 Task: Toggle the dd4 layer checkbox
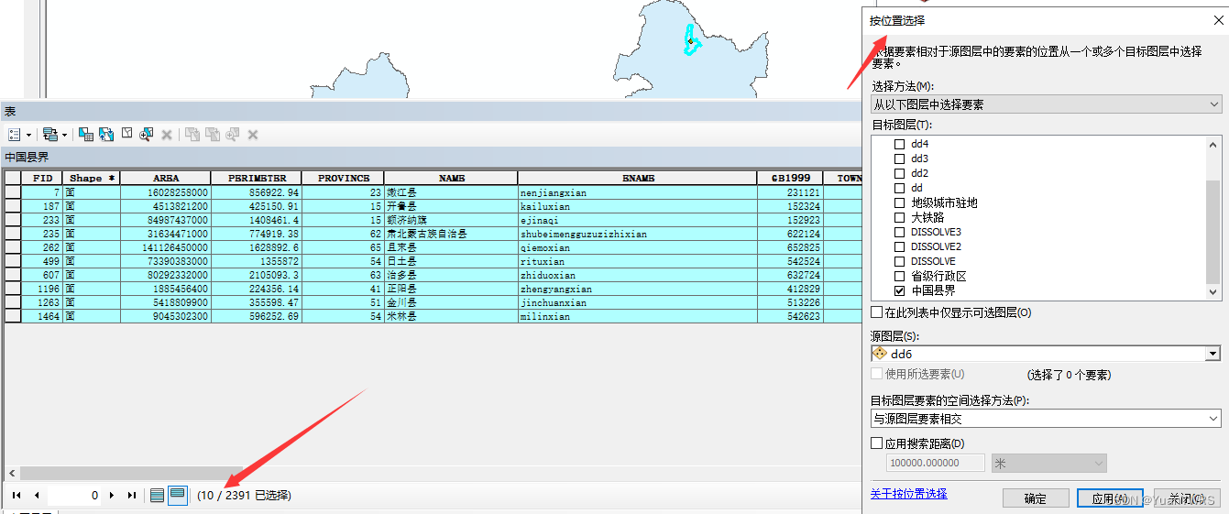pyautogui.click(x=899, y=144)
